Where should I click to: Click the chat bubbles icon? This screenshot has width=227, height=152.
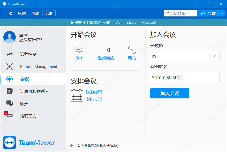pos(10,103)
